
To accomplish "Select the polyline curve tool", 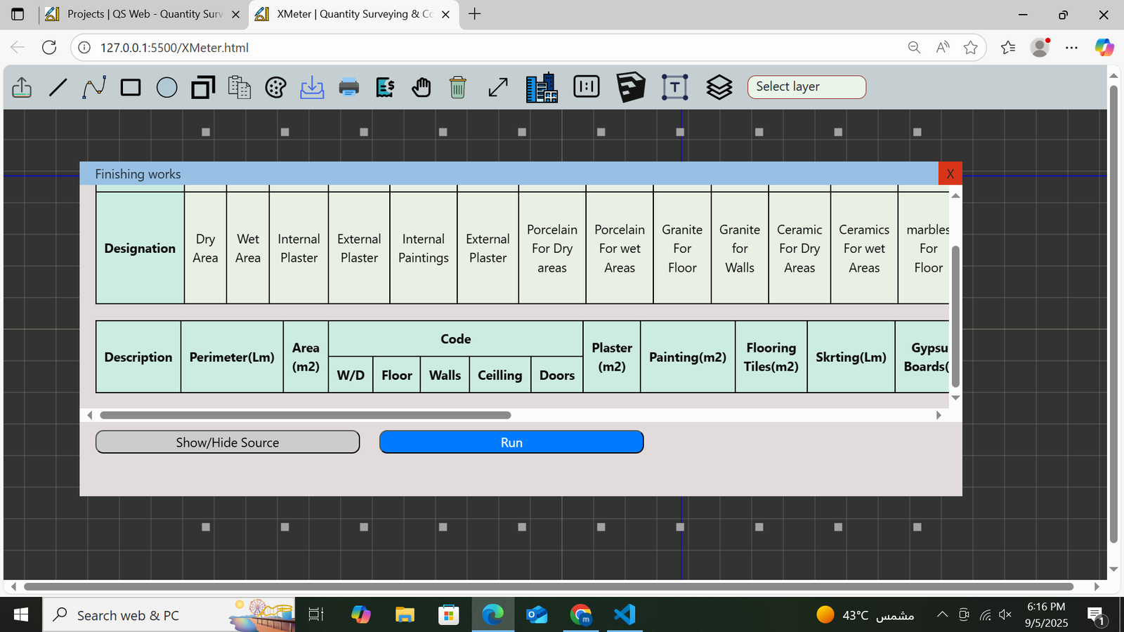I will 94,87.
